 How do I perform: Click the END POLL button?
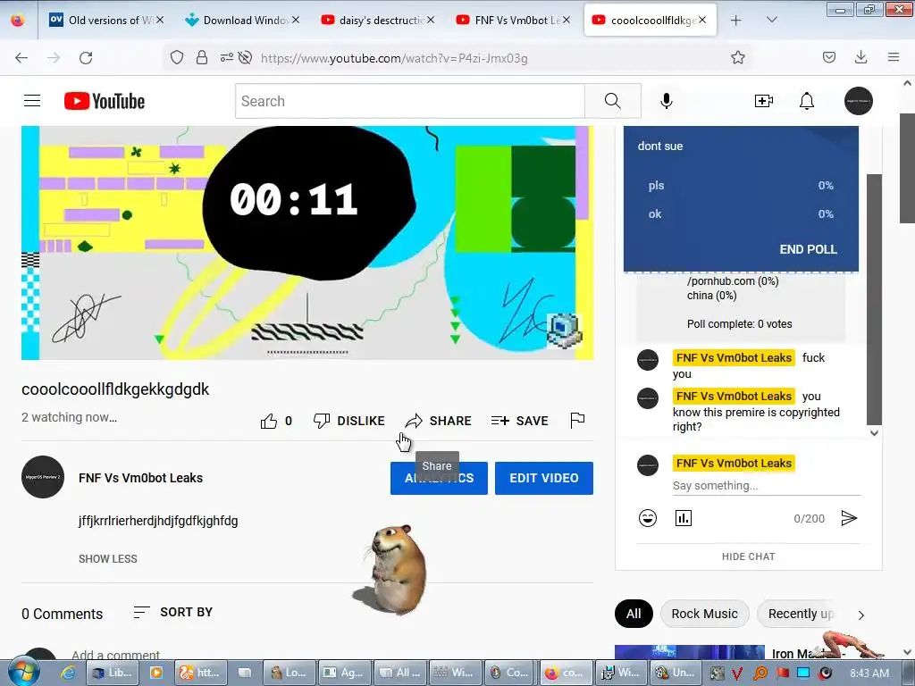[x=808, y=249]
